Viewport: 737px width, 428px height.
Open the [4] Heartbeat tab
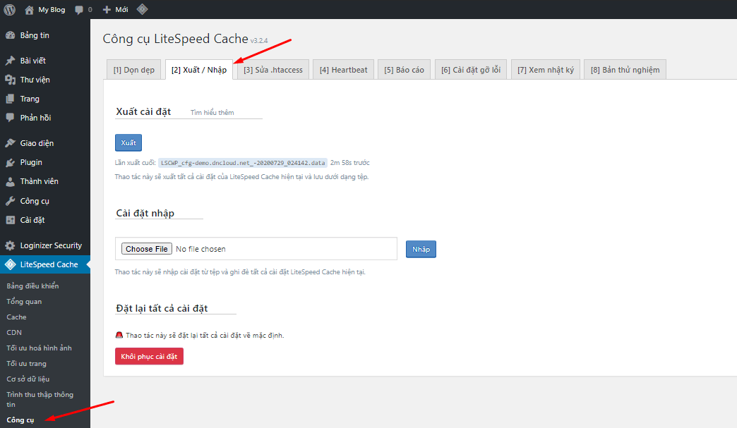[x=344, y=70]
